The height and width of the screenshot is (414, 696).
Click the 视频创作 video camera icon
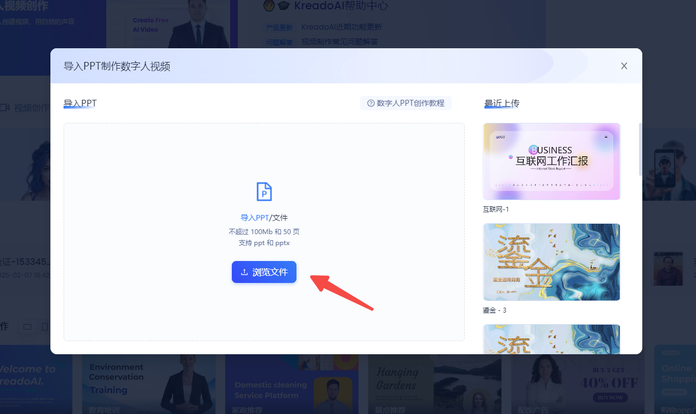coord(5,107)
